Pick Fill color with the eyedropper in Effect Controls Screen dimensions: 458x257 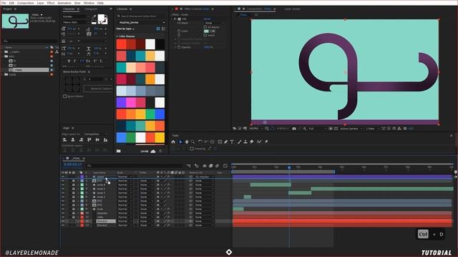212,31
